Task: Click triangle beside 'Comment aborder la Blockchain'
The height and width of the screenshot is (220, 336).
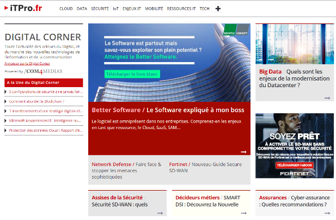Action: 5,101
